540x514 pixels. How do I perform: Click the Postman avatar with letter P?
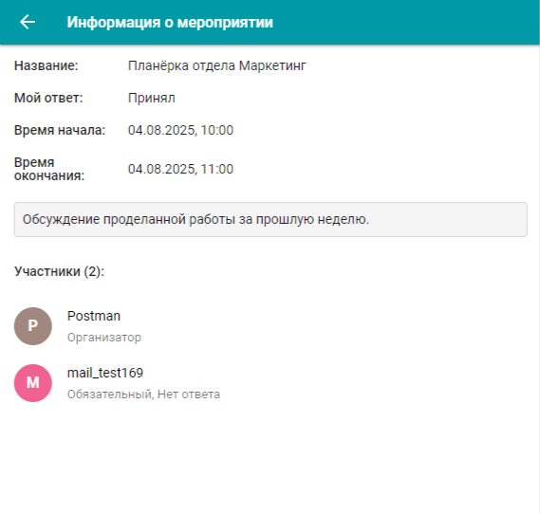click(33, 326)
